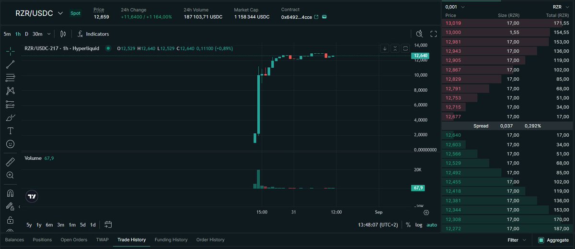Open the TWAP tab

(102, 239)
